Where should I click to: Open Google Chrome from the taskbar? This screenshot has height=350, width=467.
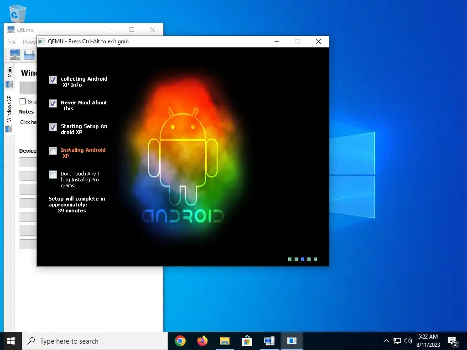(180, 341)
